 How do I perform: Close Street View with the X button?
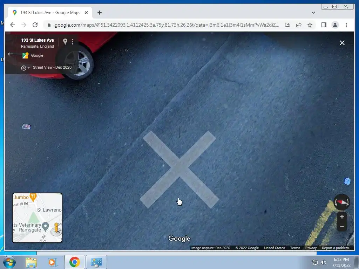click(x=342, y=43)
